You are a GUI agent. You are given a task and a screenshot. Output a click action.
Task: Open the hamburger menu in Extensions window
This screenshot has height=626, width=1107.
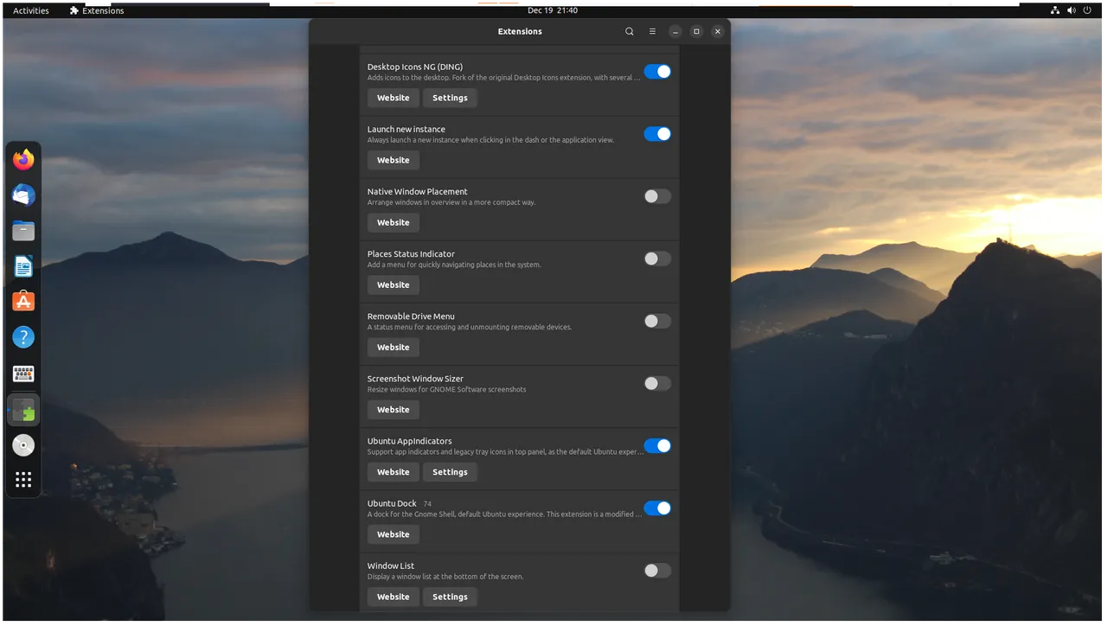[652, 31]
